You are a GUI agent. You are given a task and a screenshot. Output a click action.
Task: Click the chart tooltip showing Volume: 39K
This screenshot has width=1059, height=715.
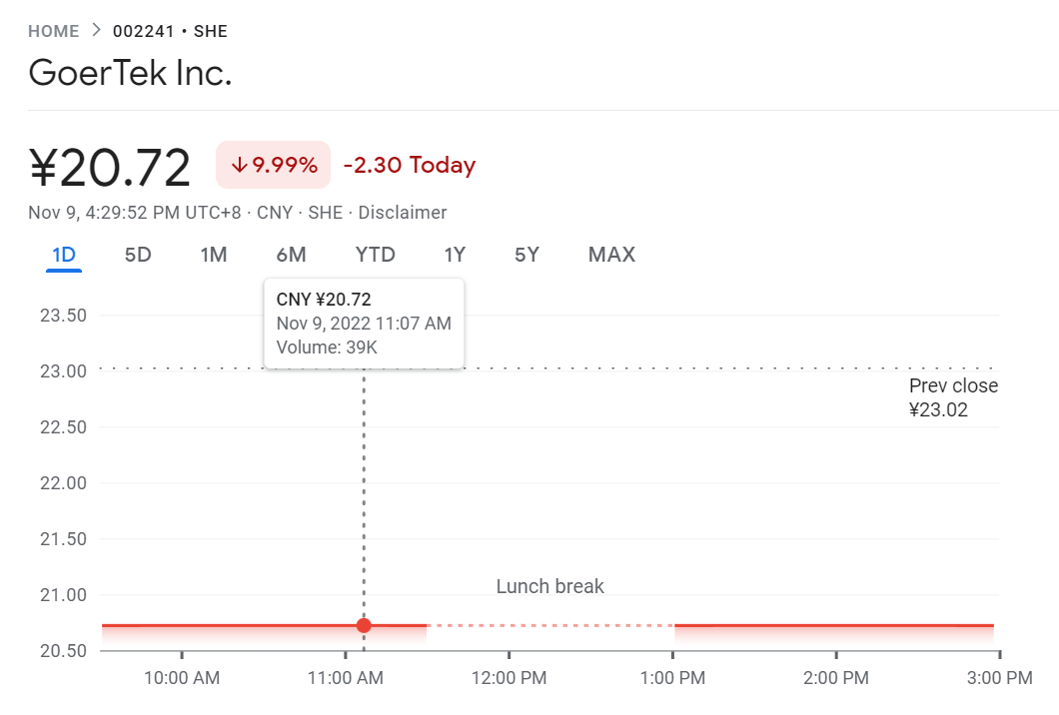click(x=364, y=323)
